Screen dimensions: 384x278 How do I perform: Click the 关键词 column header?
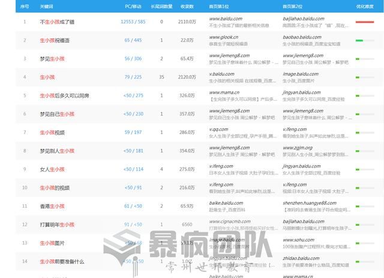point(46,7)
